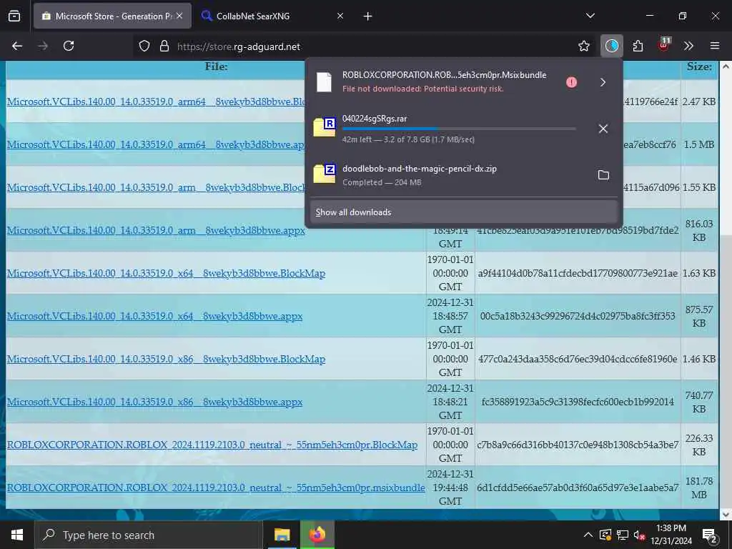Click the File column header

click(216, 66)
